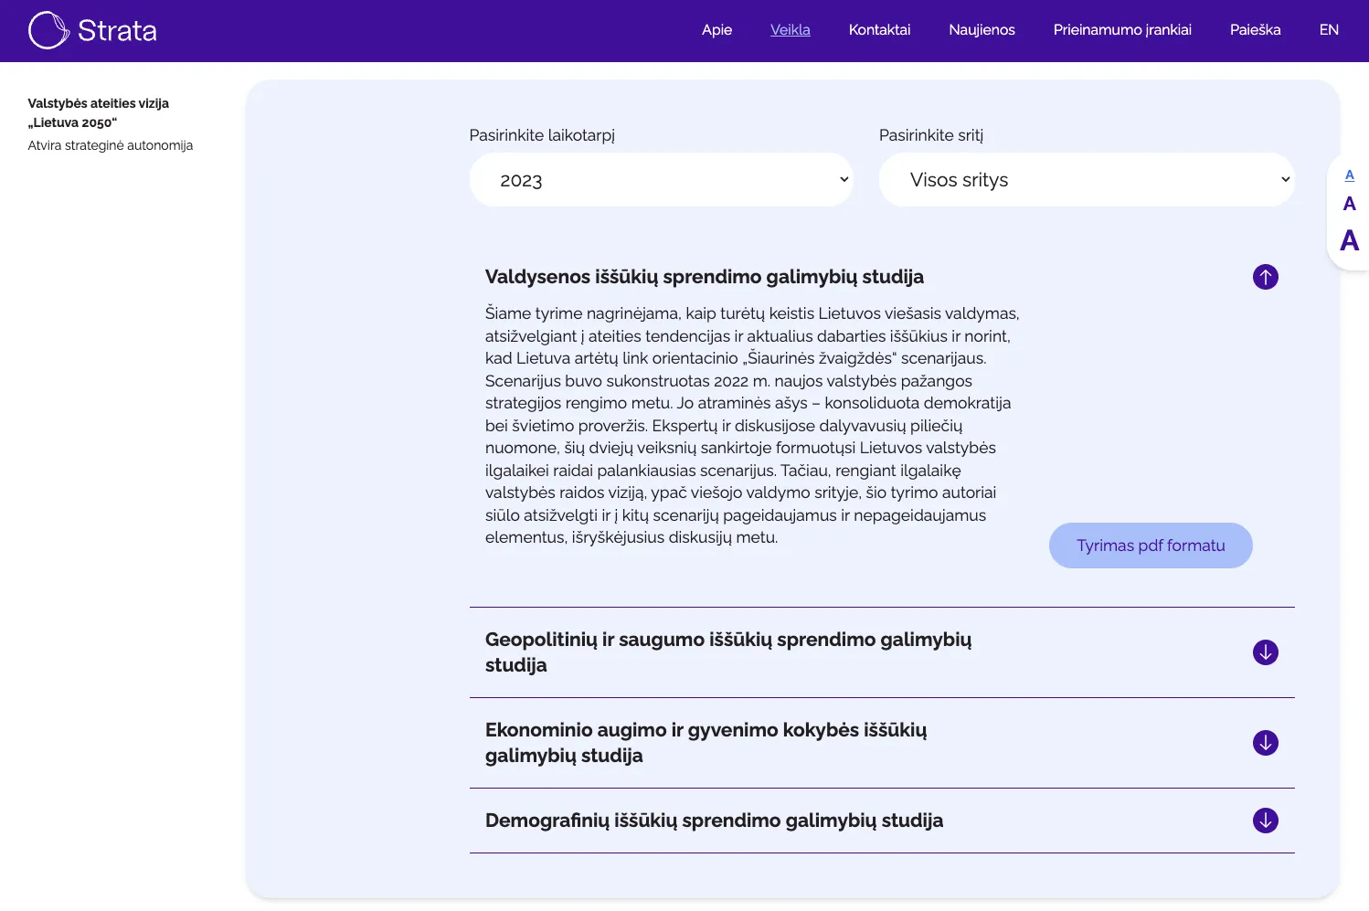This screenshot has width=1369, height=911.
Task: Collapse the Valdysenos iššūkių study via up arrow
Action: click(x=1265, y=276)
